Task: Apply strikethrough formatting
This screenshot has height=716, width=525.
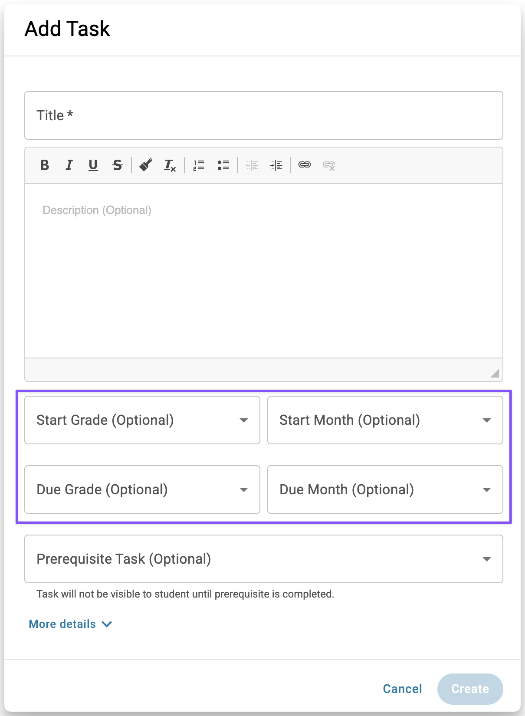Action: [x=117, y=165]
